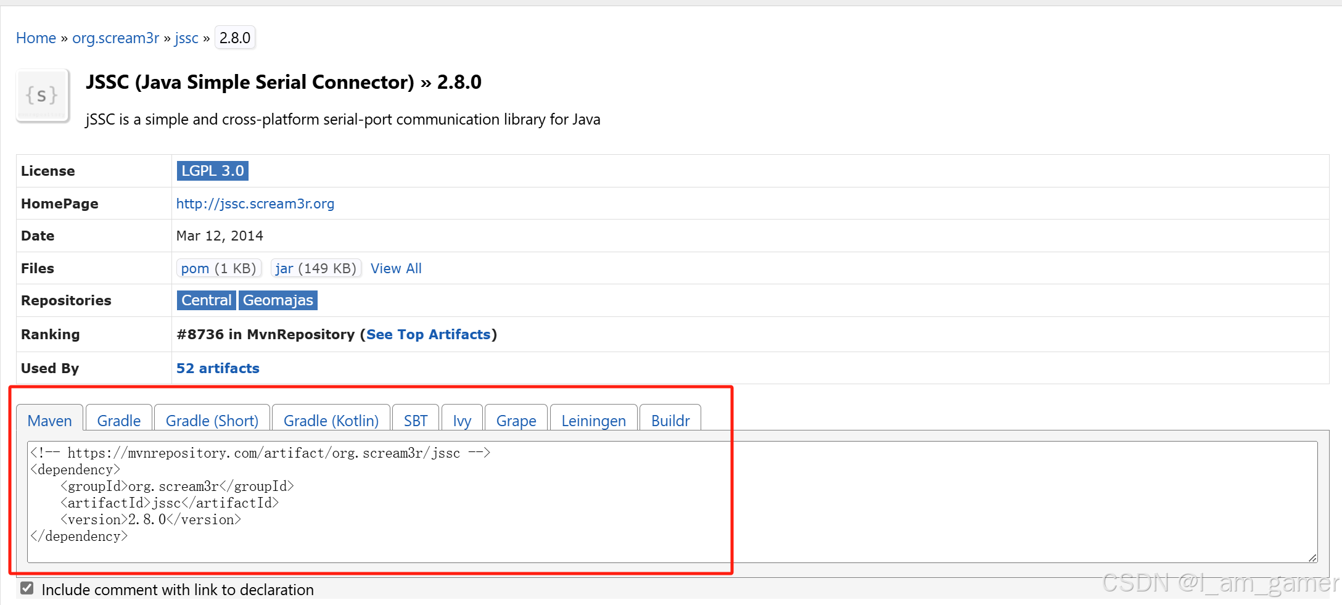Download the jar (149 KB) file
The height and width of the screenshot is (605, 1342).
316,268
